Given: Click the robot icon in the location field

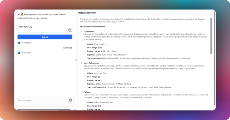Looking at the screenshot, I should [x=70, y=30].
